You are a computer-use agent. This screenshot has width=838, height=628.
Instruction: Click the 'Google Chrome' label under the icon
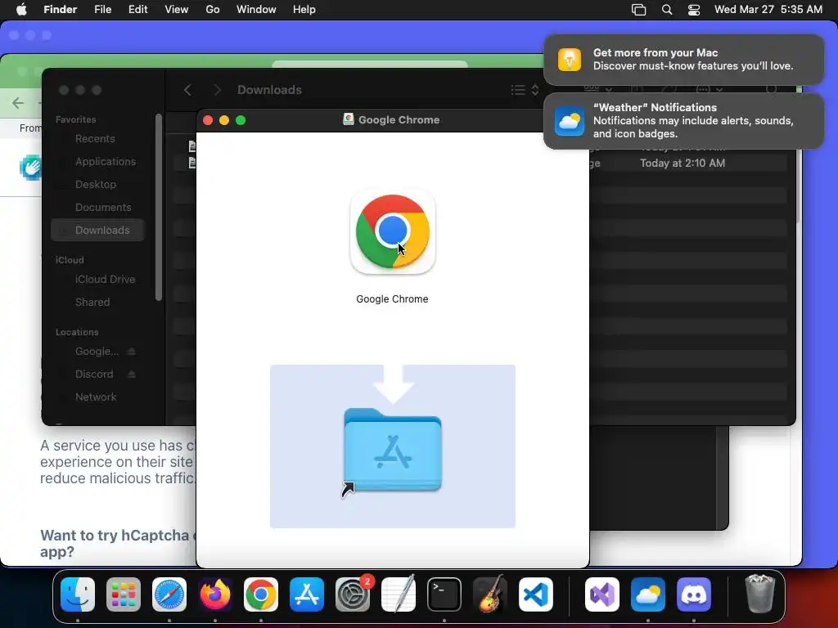[x=392, y=299]
